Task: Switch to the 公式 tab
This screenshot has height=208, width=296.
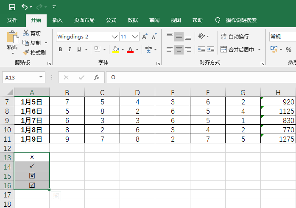Action: click(111, 20)
